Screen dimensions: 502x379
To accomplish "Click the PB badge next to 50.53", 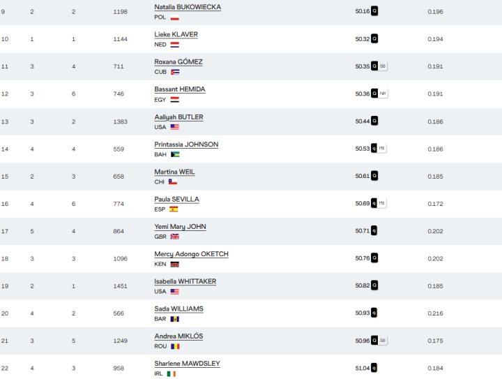I will [x=383, y=149].
